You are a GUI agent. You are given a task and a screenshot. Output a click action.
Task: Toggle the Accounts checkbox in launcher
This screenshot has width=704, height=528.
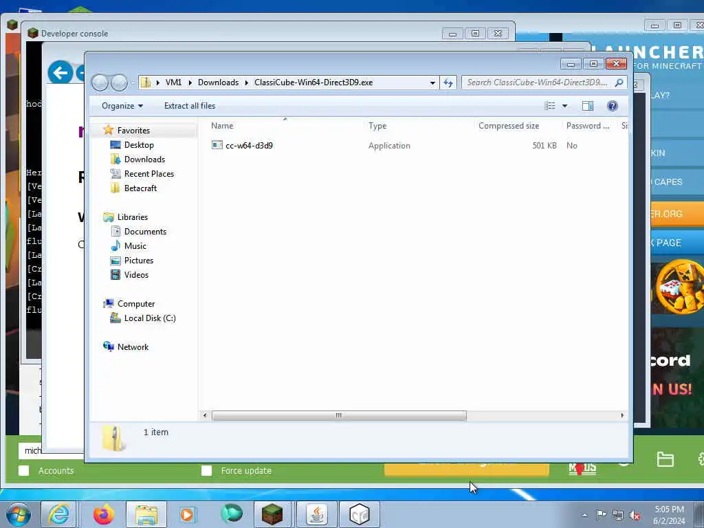click(24, 470)
